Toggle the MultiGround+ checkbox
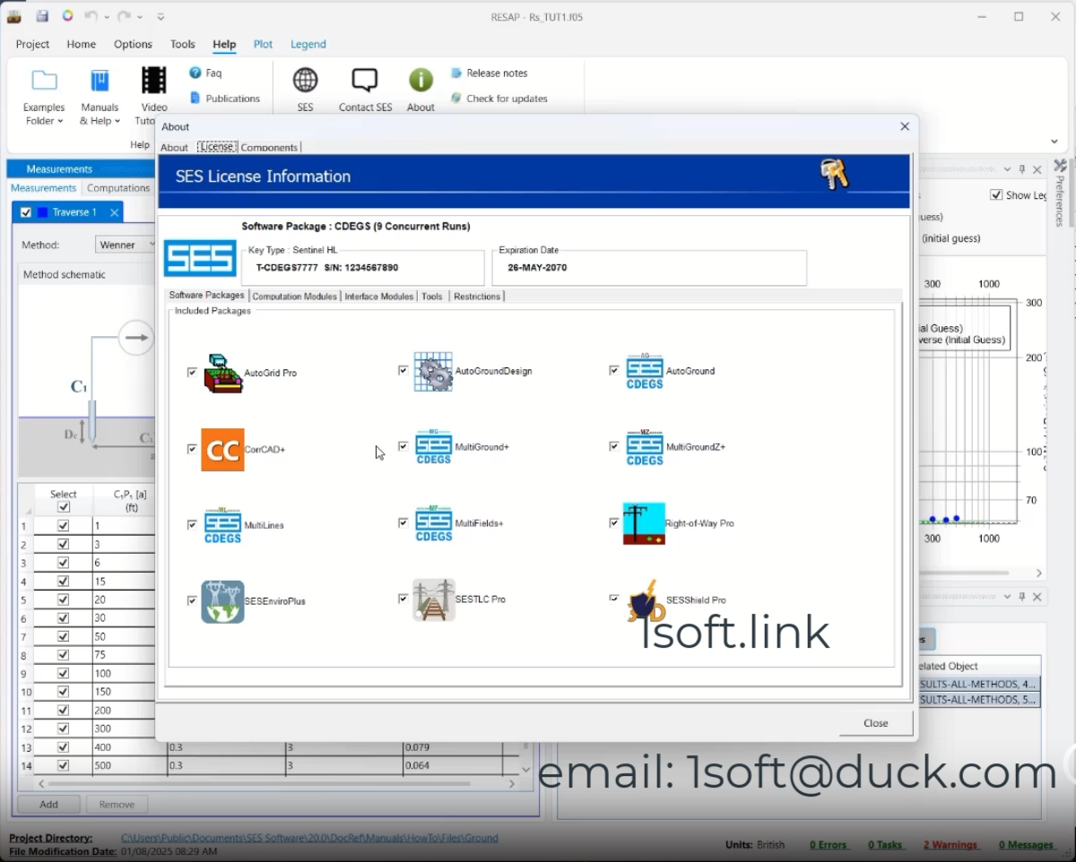The image size is (1076, 862). coord(403,446)
